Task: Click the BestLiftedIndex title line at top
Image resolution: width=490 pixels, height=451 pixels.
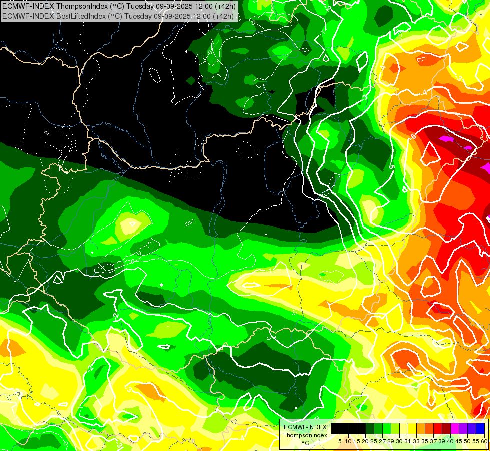Action: 118,16
